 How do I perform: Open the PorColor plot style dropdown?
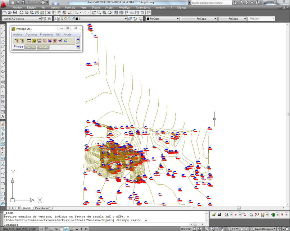[262, 19]
